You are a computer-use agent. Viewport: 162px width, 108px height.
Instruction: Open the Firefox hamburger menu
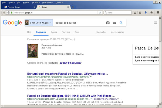click(158, 12)
